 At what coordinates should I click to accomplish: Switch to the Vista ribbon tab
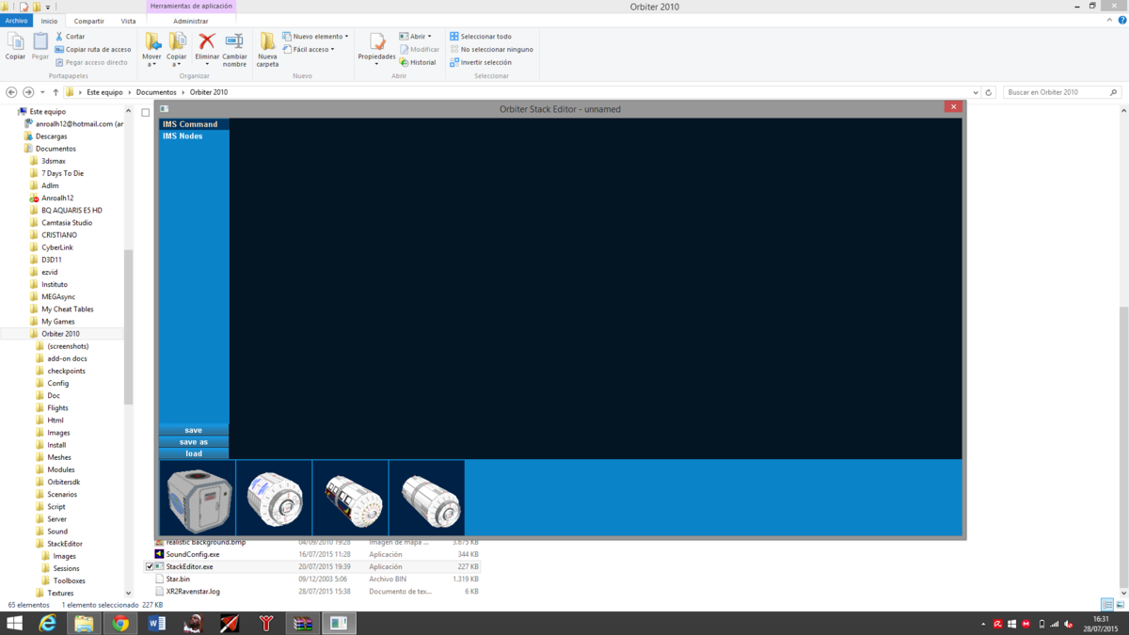coord(128,21)
